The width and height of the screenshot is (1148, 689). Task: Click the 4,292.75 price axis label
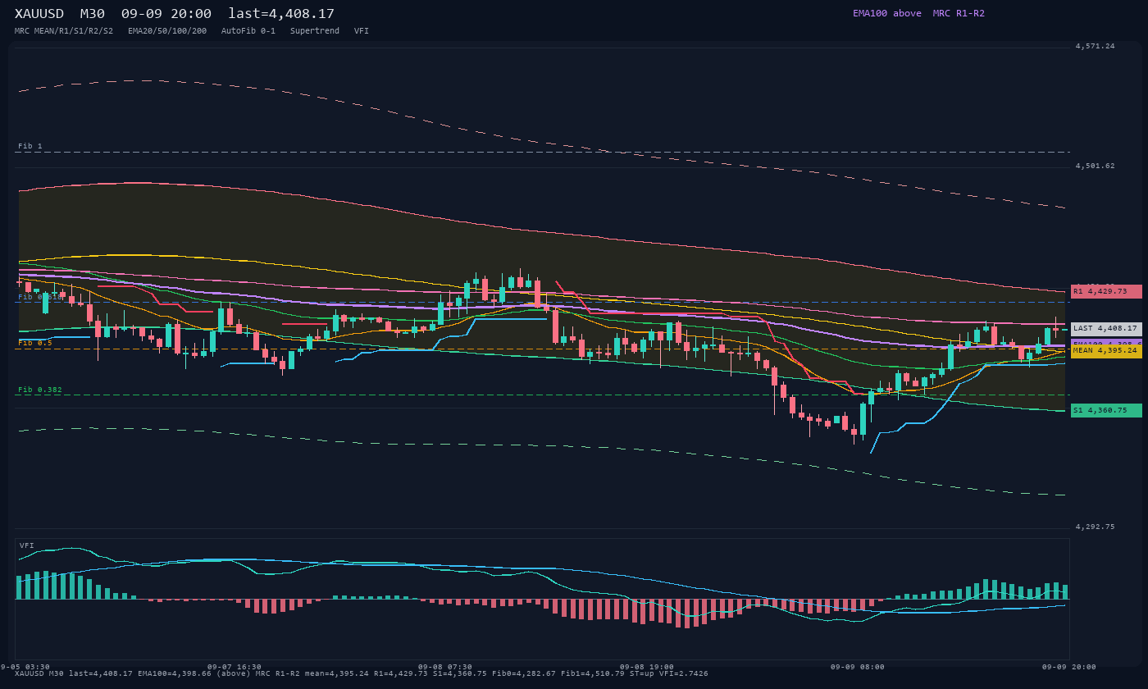point(1096,527)
